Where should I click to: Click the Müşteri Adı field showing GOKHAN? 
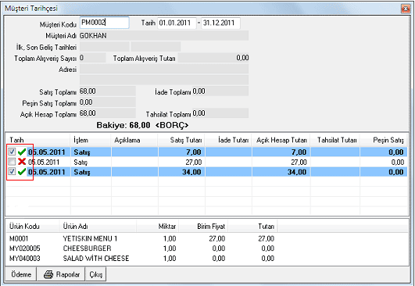tap(164, 35)
